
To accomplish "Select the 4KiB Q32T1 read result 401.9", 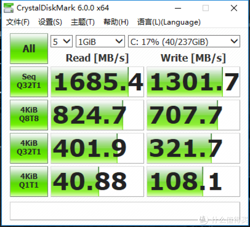I will 97,148.
